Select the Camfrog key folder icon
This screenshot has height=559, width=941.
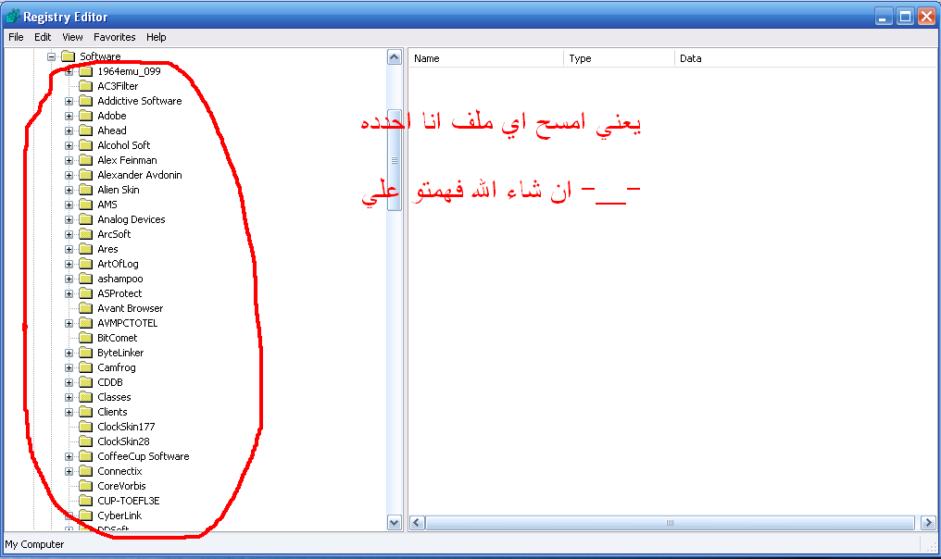86,367
